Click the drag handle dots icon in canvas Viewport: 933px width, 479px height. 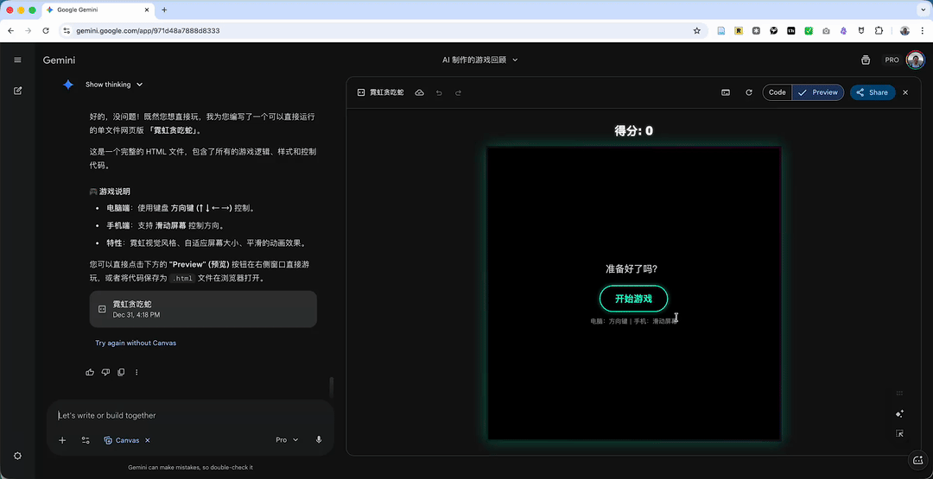coord(899,393)
